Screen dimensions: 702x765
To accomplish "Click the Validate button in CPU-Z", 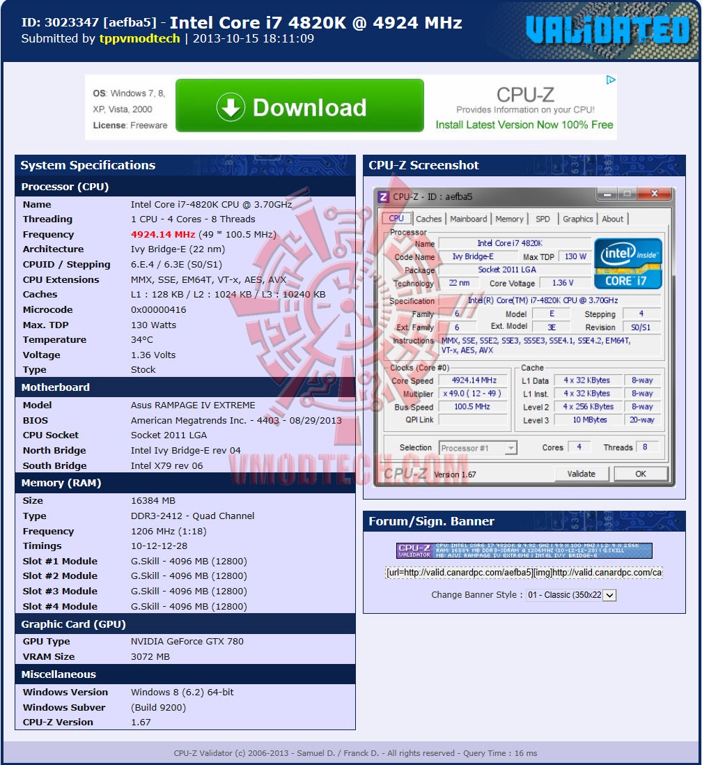I will (582, 474).
